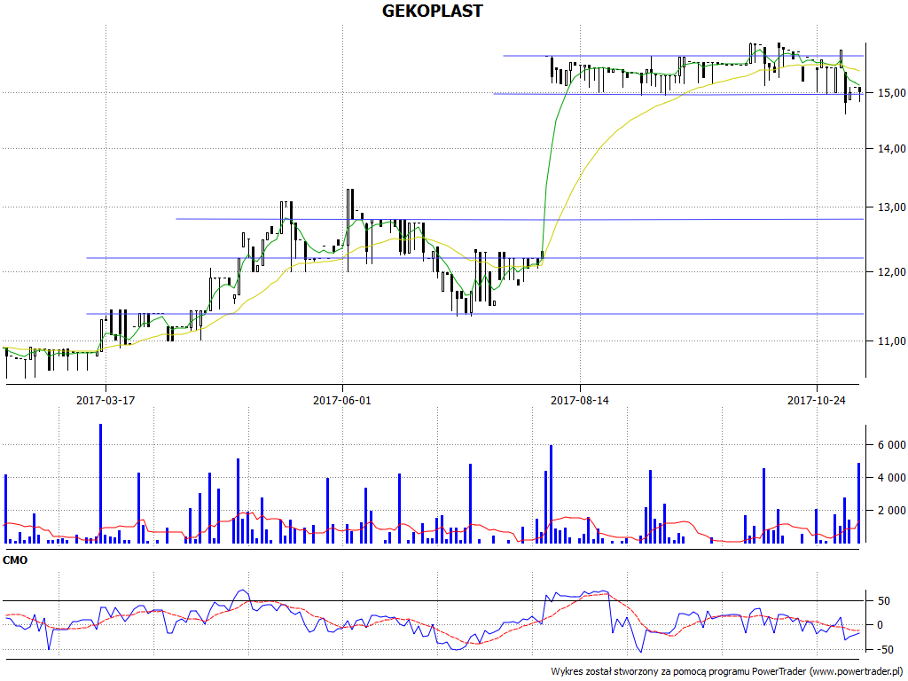Click the CMO axis value 50

(x=884, y=601)
